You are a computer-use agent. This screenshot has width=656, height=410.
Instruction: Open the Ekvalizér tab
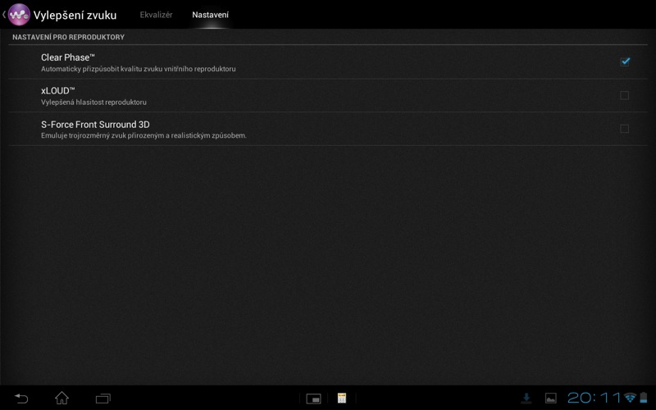(156, 15)
